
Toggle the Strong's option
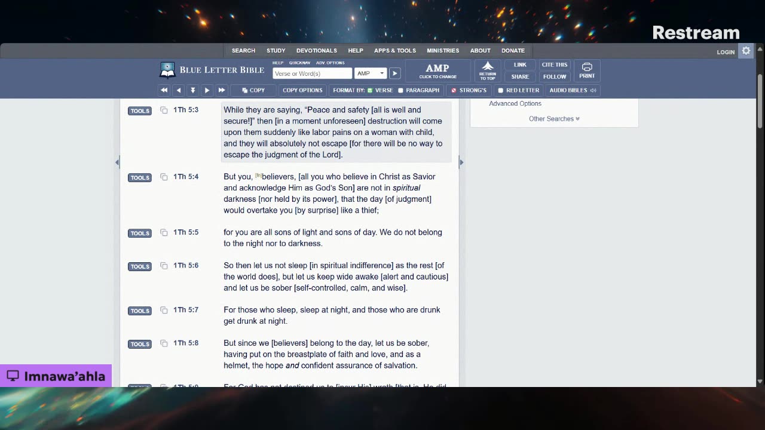click(469, 90)
